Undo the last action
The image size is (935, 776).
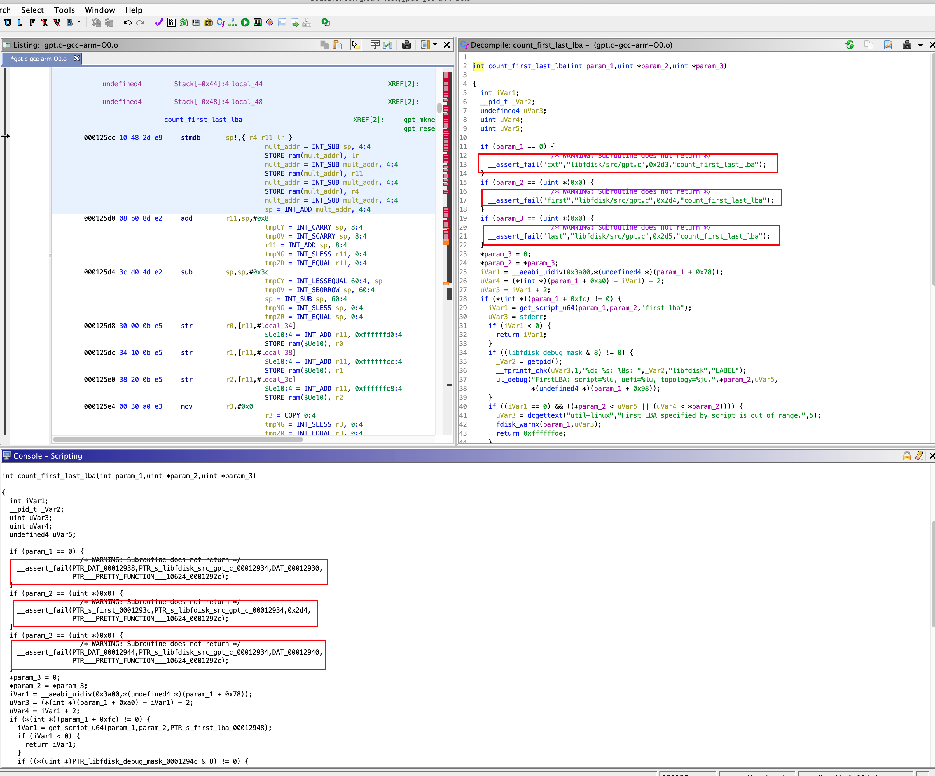click(x=127, y=22)
